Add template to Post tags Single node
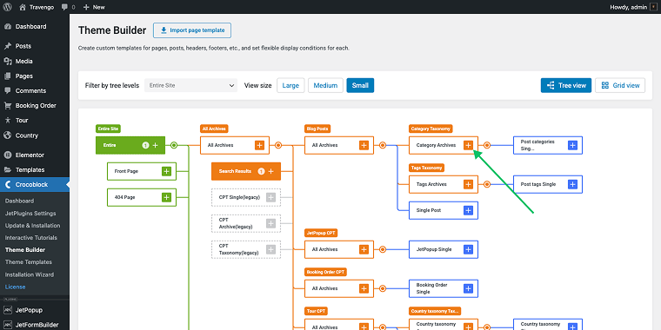 pos(572,184)
